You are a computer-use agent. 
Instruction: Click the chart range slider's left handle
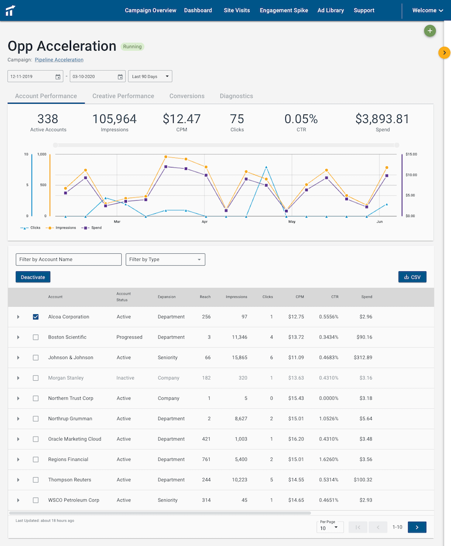[x=55, y=145]
